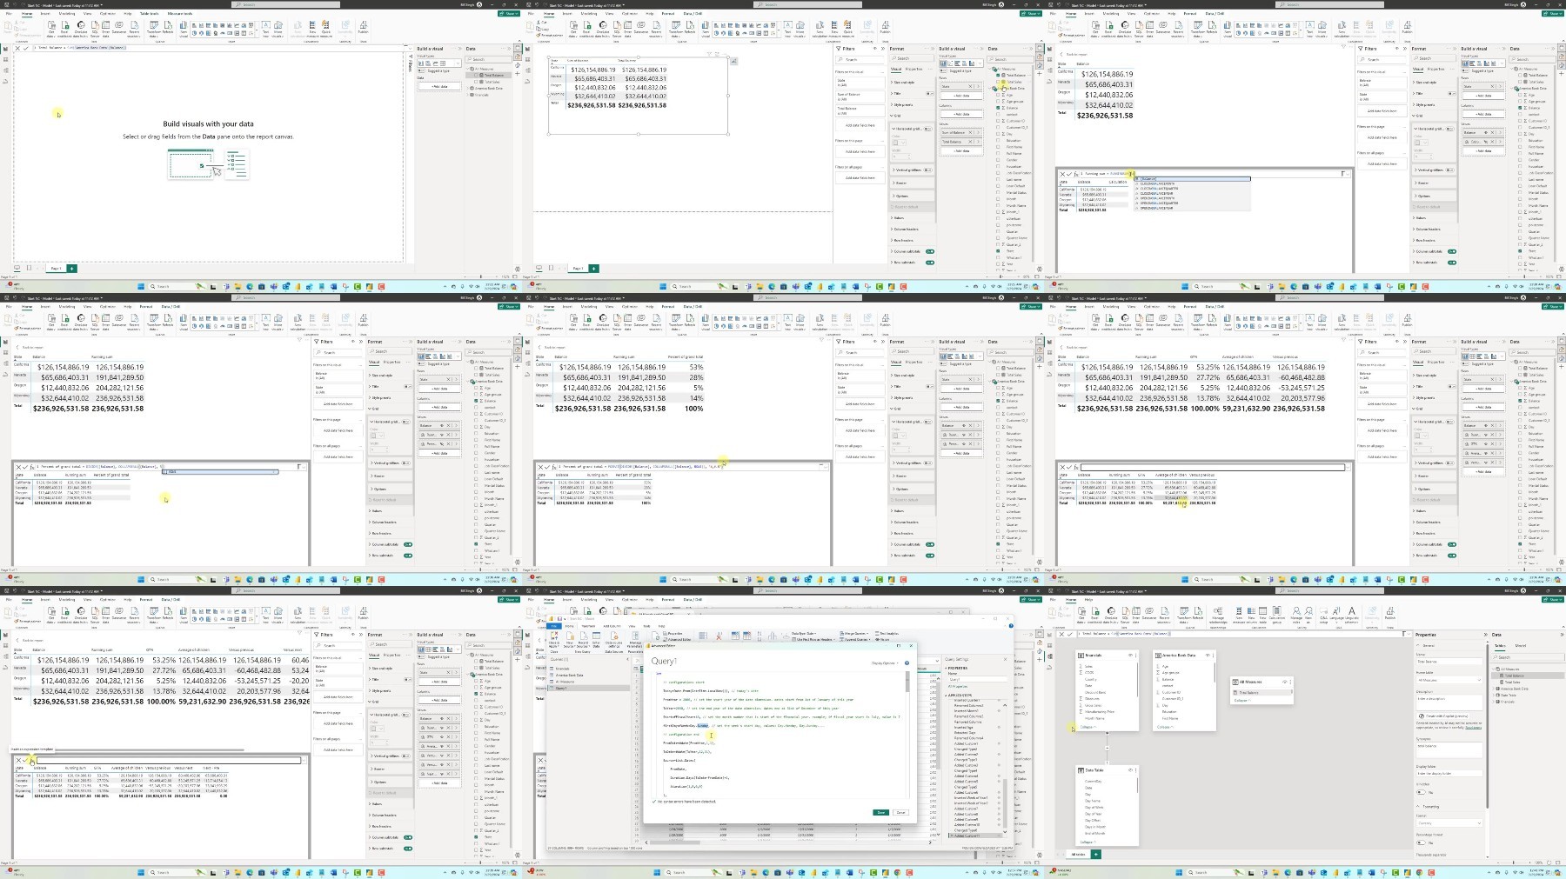In empty-canvas panel, open Measure tools tab
The width and height of the screenshot is (1566, 879).
[x=180, y=14]
